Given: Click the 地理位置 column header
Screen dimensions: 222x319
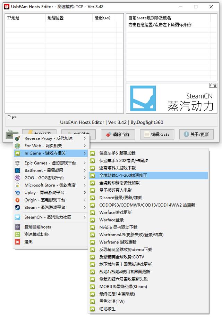Looking at the screenshot, I should click(x=69, y=18).
